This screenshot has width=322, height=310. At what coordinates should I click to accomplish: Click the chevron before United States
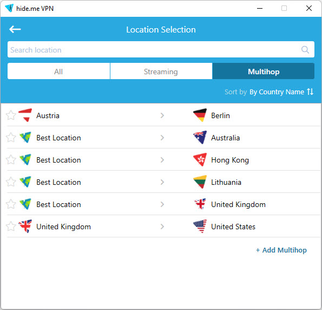pos(162,227)
